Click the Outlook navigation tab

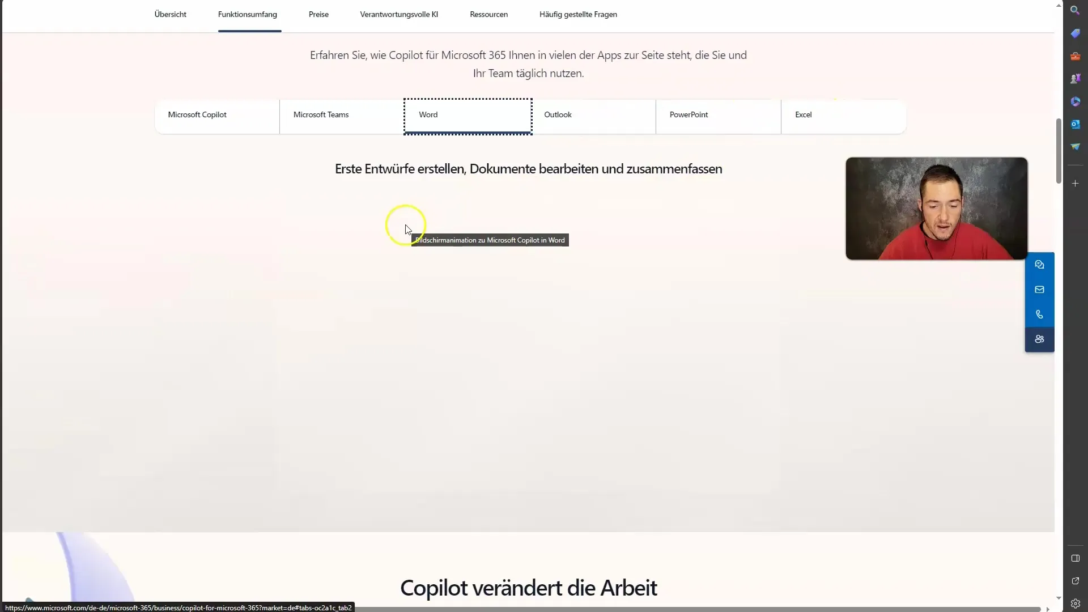[593, 114]
